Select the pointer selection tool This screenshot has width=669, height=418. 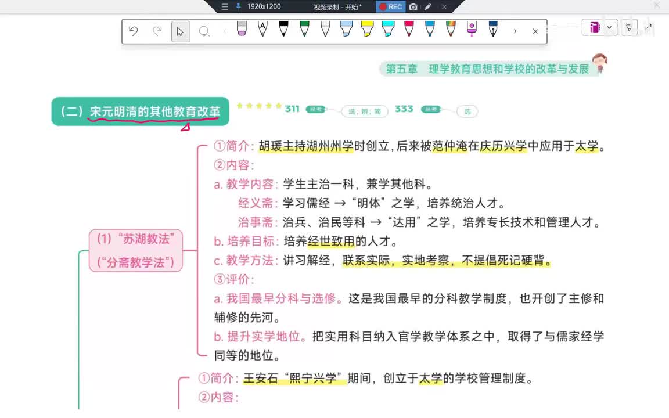click(181, 31)
